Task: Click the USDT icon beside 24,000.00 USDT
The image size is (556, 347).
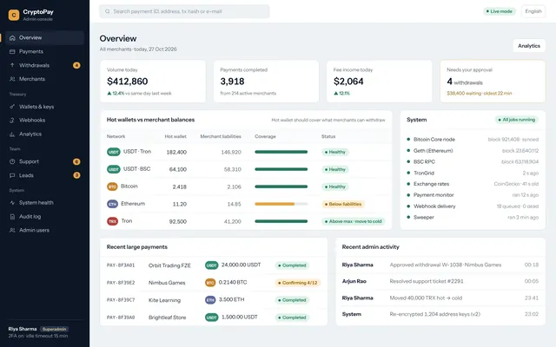Action: pos(212,265)
